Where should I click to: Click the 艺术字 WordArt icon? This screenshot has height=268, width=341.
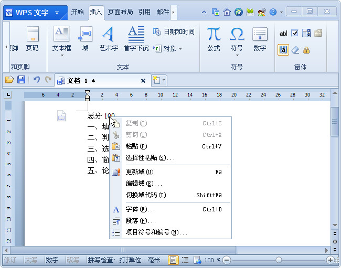(109, 38)
